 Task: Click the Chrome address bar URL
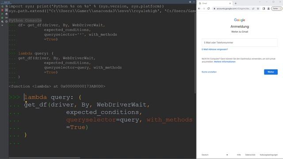233,8
